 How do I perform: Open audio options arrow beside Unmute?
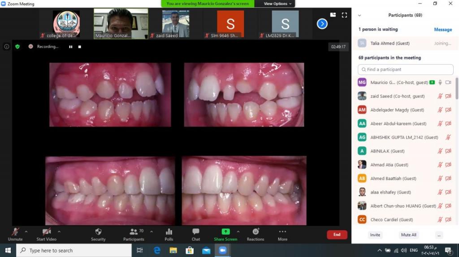(26, 232)
